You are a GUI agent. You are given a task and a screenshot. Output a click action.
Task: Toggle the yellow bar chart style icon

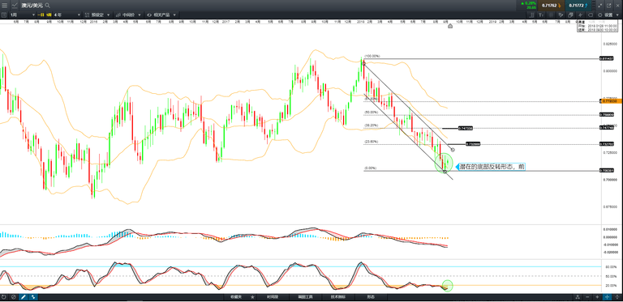[x=49, y=15]
